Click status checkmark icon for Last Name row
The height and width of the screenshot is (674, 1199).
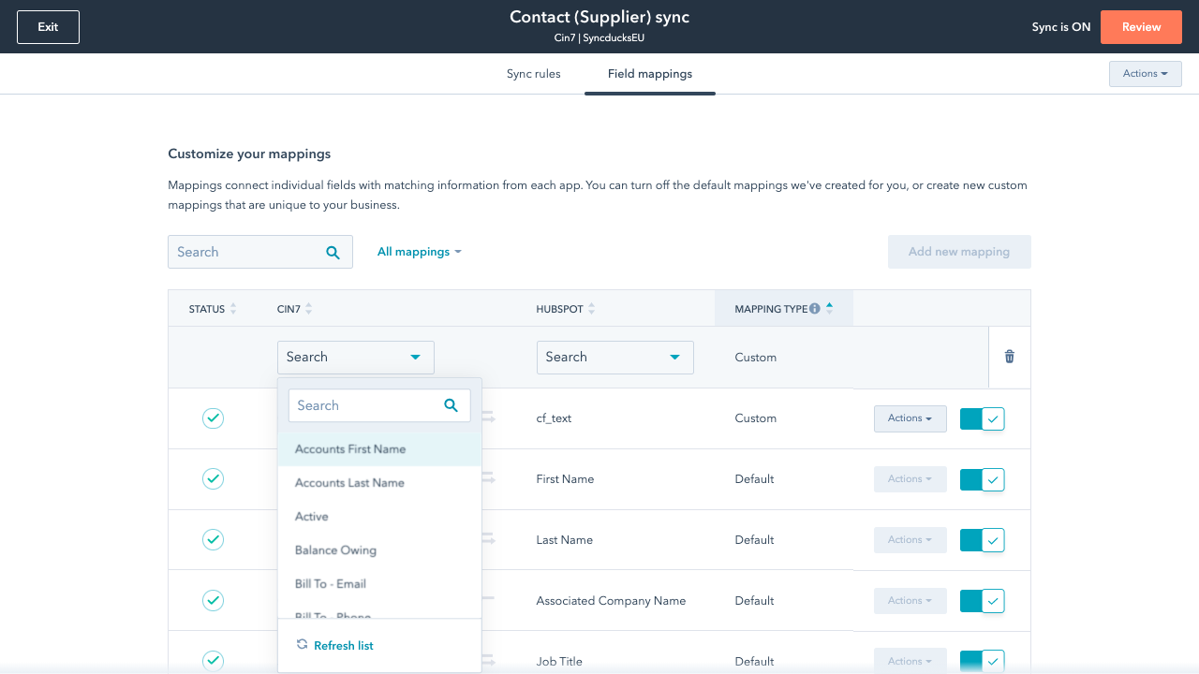[214, 540]
